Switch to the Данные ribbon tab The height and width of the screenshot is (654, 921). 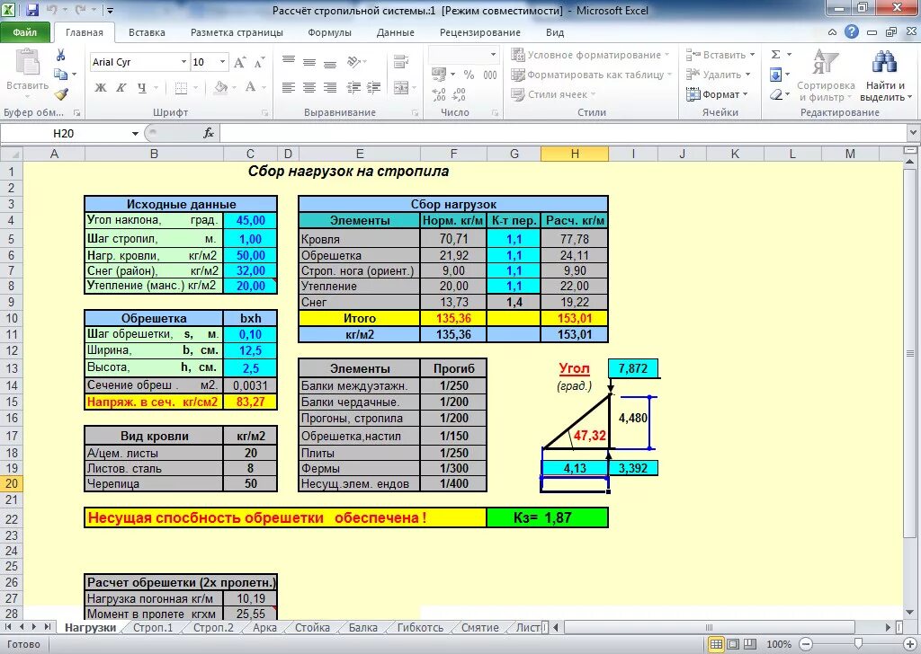[396, 33]
